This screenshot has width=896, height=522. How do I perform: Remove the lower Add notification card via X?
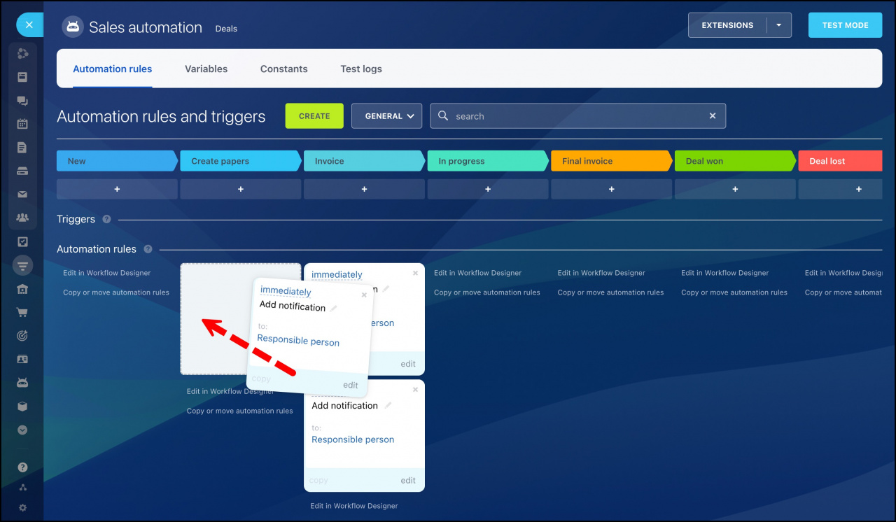(x=415, y=390)
